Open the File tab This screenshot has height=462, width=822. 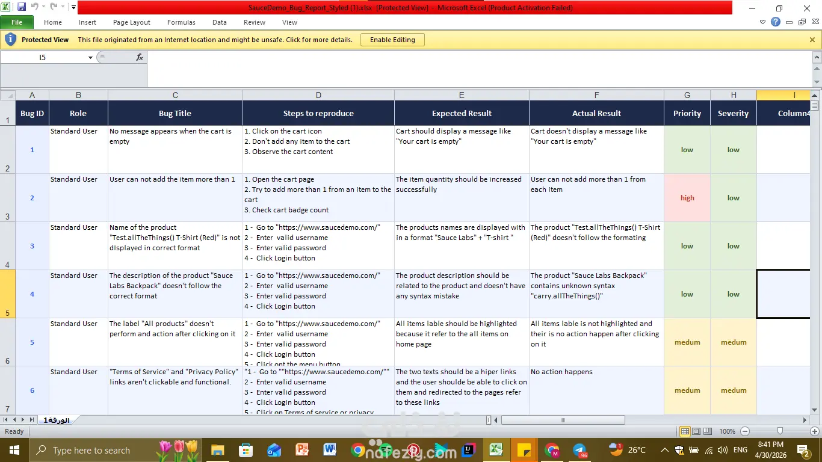coord(17,22)
